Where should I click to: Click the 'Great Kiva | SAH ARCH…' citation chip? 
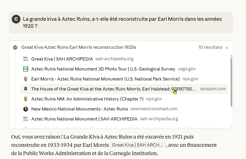(138, 145)
